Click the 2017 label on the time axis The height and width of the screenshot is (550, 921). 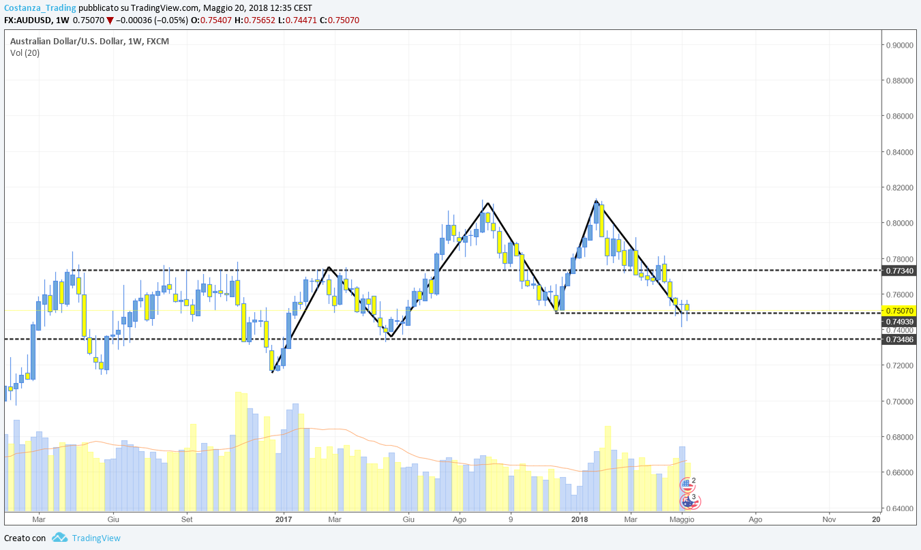click(x=284, y=519)
